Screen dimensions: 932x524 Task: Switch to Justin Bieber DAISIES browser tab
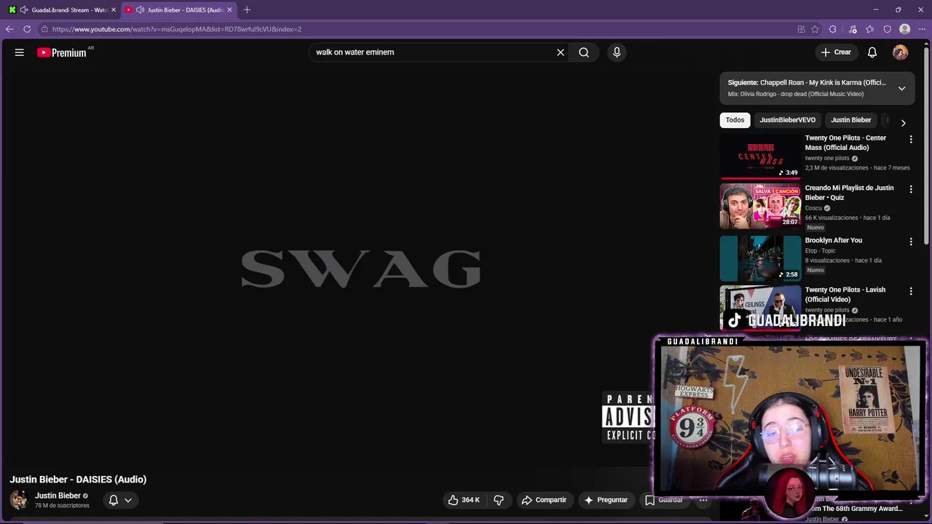tap(179, 9)
